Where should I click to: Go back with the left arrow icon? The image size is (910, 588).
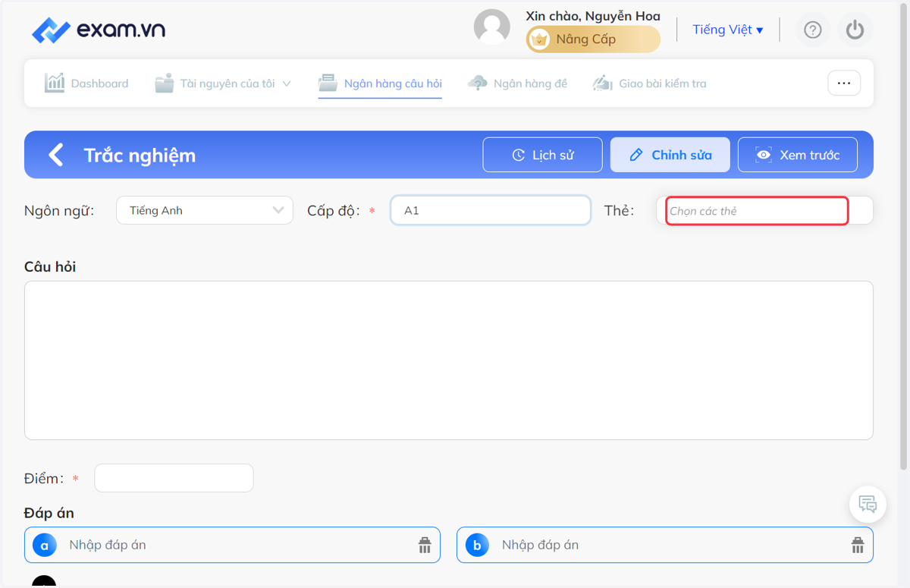pyautogui.click(x=56, y=155)
